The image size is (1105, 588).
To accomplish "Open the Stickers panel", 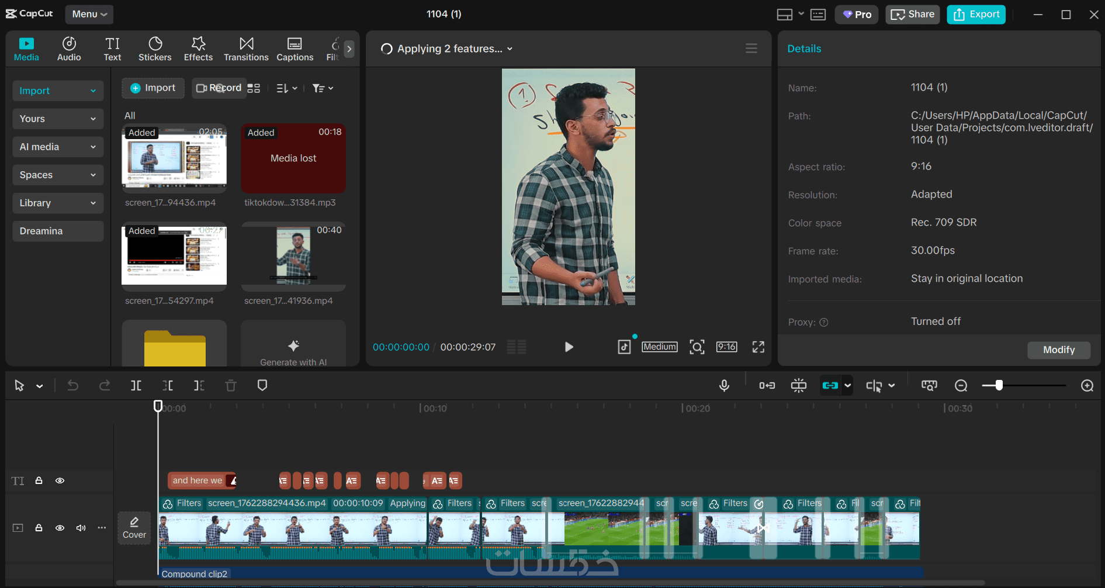I will pyautogui.click(x=155, y=49).
